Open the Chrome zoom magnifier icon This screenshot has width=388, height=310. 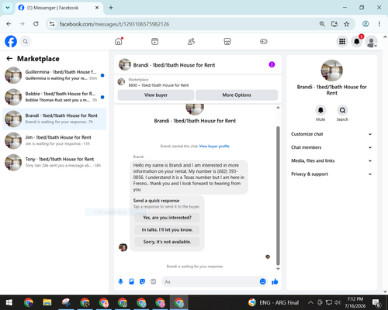(x=322, y=24)
